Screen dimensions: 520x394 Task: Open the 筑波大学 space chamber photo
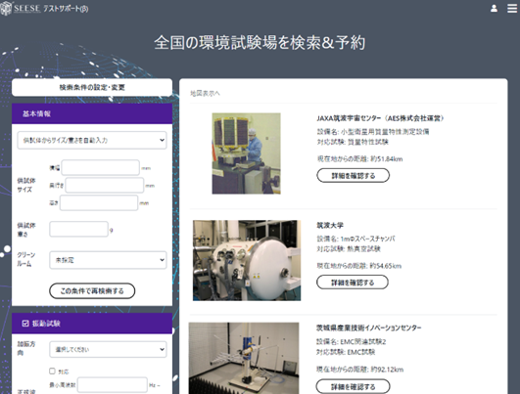[x=247, y=260]
